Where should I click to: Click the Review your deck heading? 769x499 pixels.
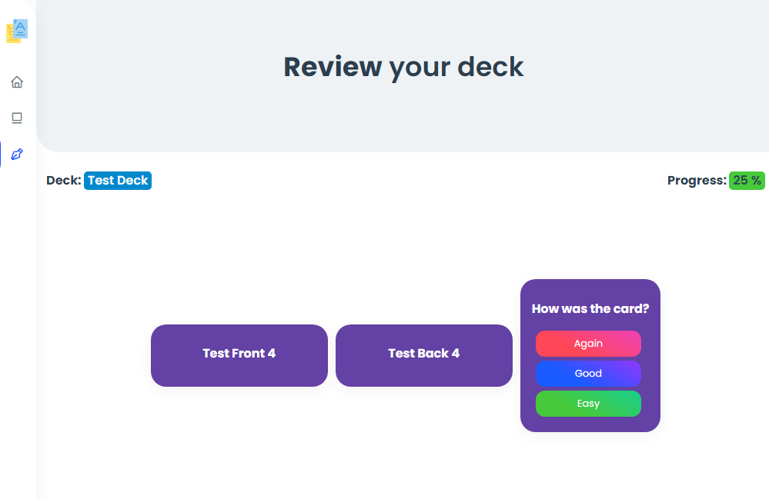pos(403,67)
